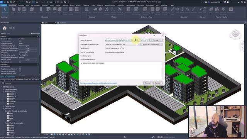Image resolution: width=247 pixels, height=139 pixels.
Task: Toggle Região de recorte visível checkbox
Action: 20,69
